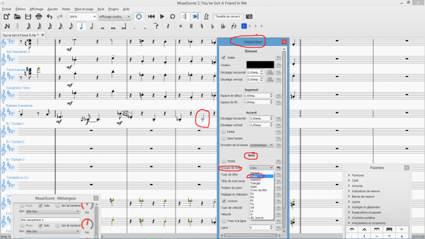425x239 pixels.
Task: Toggle Visible checkbox in Inspecteur
Action: click(x=223, y=58)
